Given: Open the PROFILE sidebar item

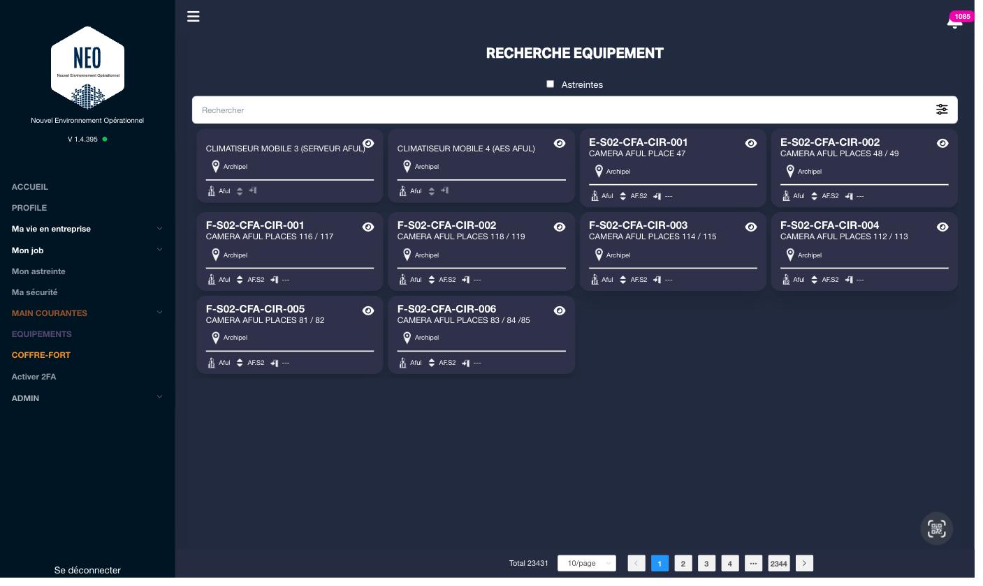Looking at the screenshot, I should 29,208.
